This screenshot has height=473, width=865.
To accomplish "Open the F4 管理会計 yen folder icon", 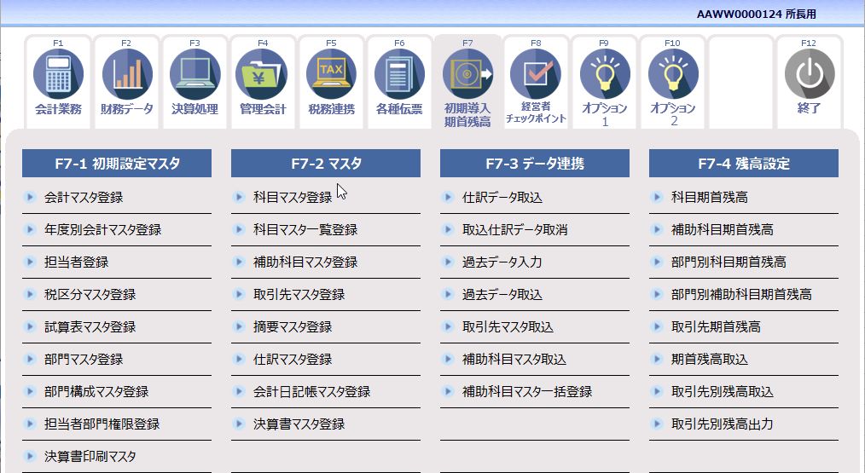I will click(263, 74).
